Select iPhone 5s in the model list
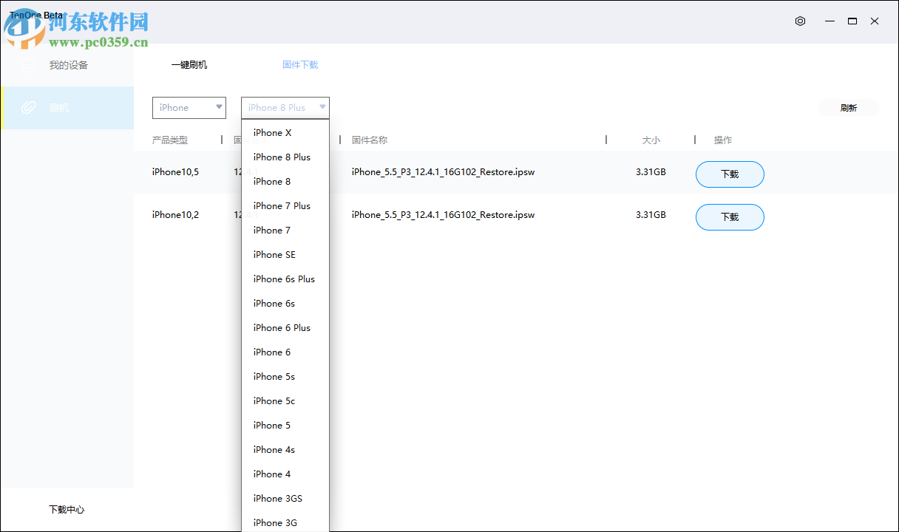 [285, 377]
